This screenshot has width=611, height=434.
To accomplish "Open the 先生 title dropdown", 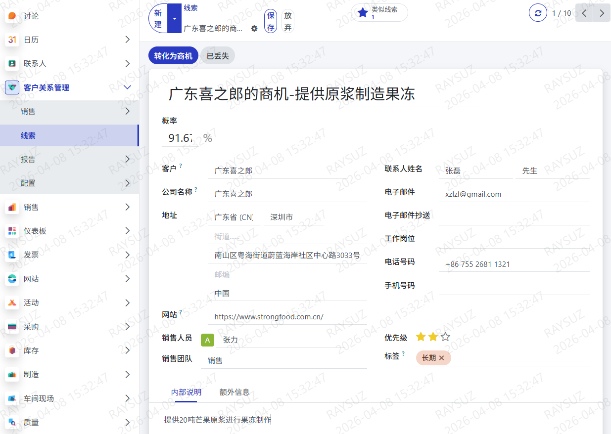I will (x=553, y=171).
